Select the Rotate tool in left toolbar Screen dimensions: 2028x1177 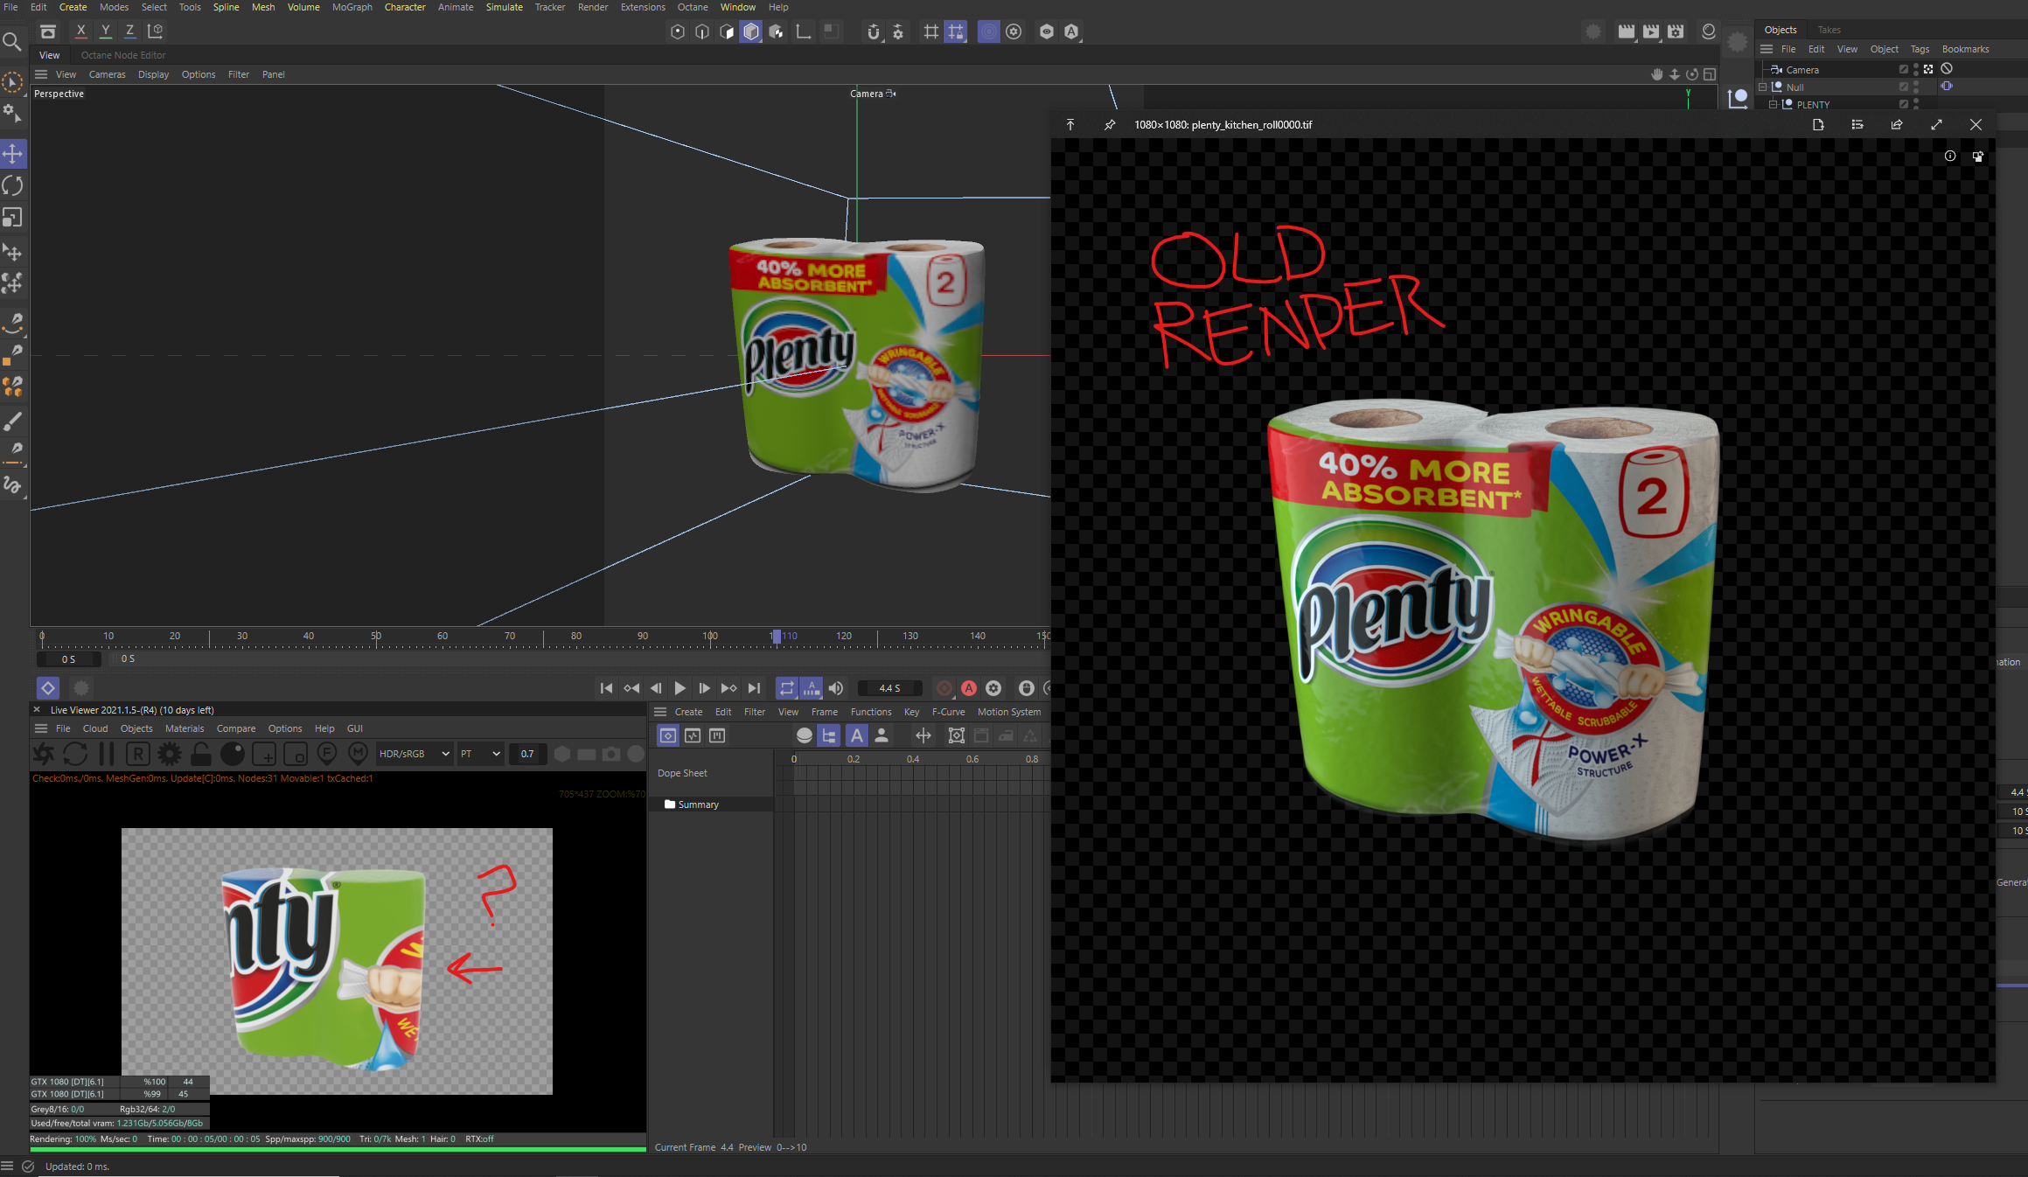pyautogui.click(x=13, y=185)
